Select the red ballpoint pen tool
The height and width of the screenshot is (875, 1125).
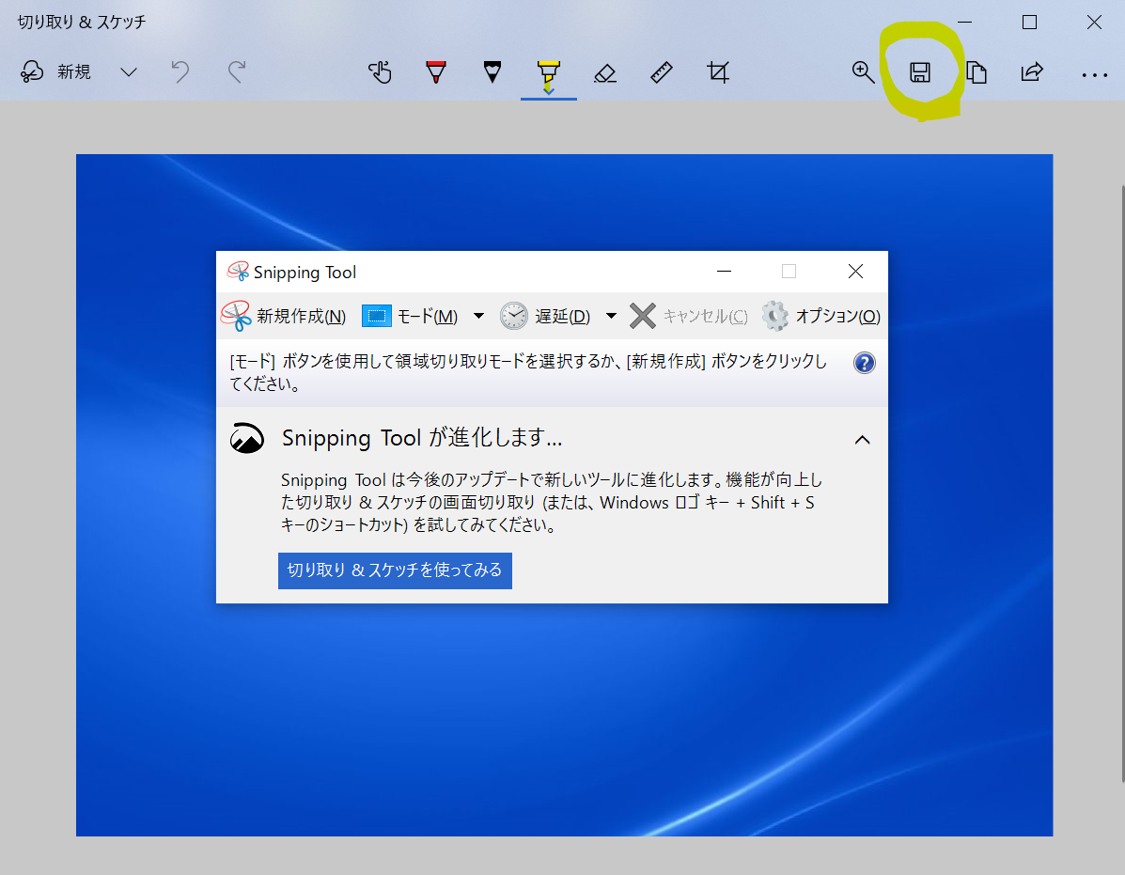(435, 71)
